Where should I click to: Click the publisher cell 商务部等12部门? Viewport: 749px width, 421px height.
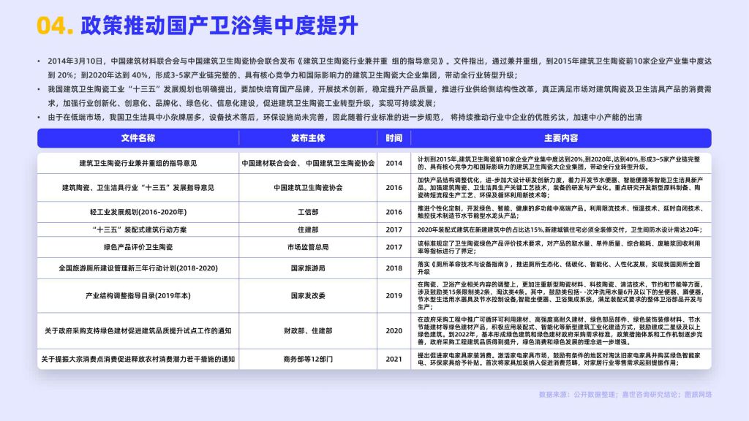[308, 360]
